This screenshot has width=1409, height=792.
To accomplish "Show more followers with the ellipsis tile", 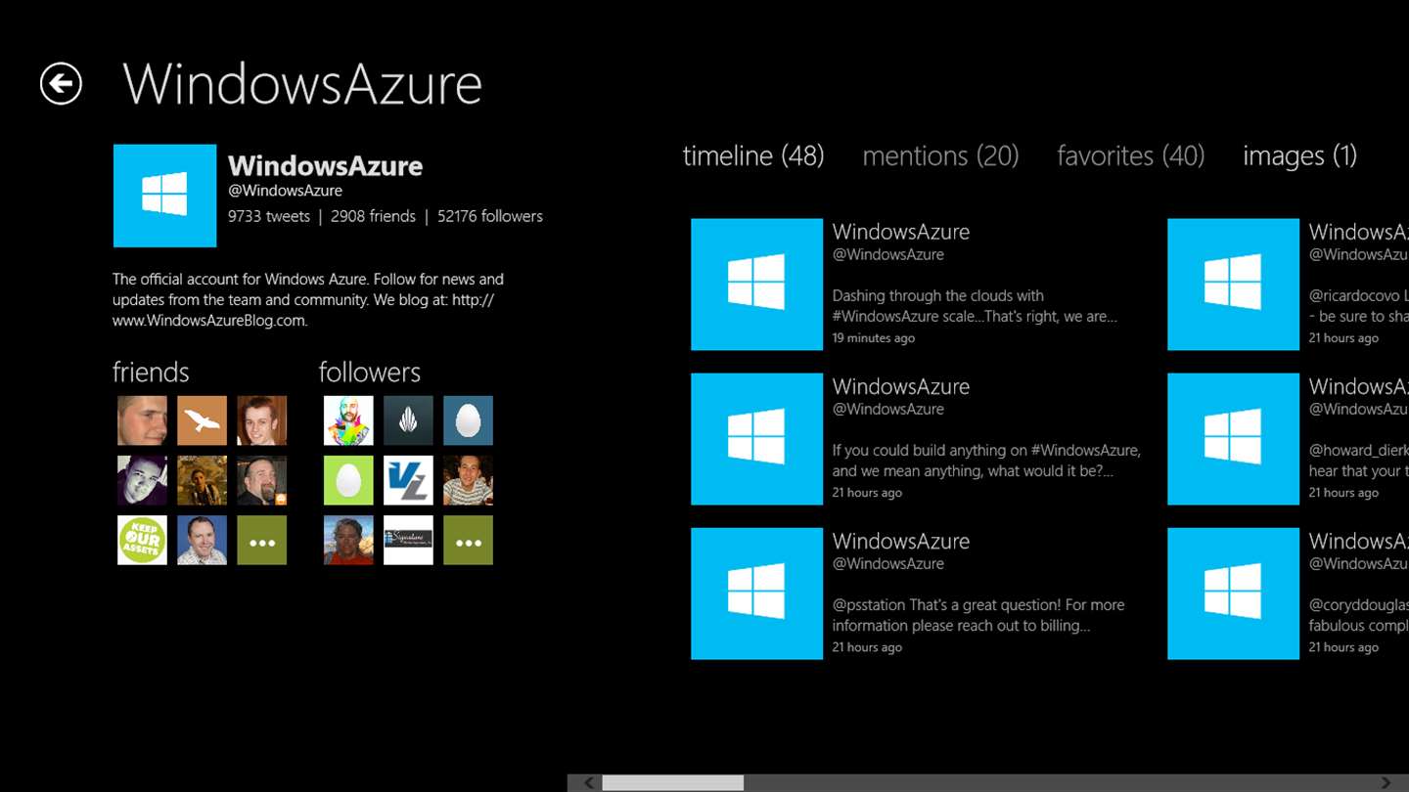I will [x=468, y=540].
